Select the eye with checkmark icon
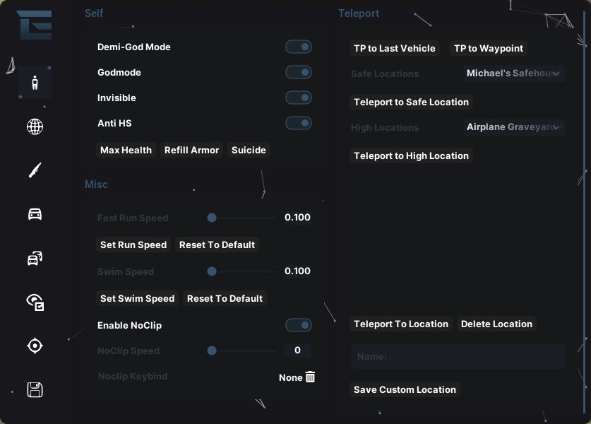The width and height of the screenshot is (591, 424). (x=35, y=302)
